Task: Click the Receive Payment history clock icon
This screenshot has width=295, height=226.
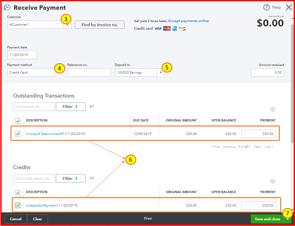Action: click(7, 8)
